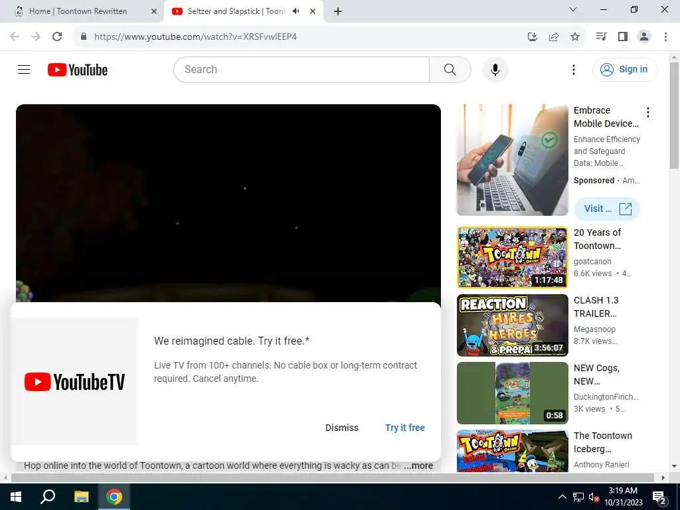
Task: Click right arrow of horizontal scrollbar
Action: pos(663,477)
